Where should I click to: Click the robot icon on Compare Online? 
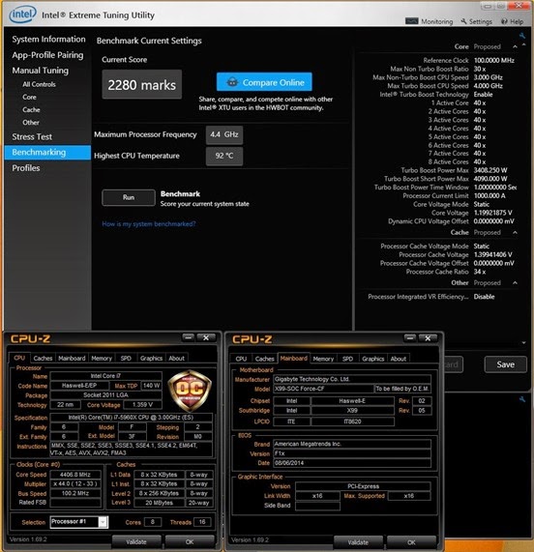coord(232,82)
